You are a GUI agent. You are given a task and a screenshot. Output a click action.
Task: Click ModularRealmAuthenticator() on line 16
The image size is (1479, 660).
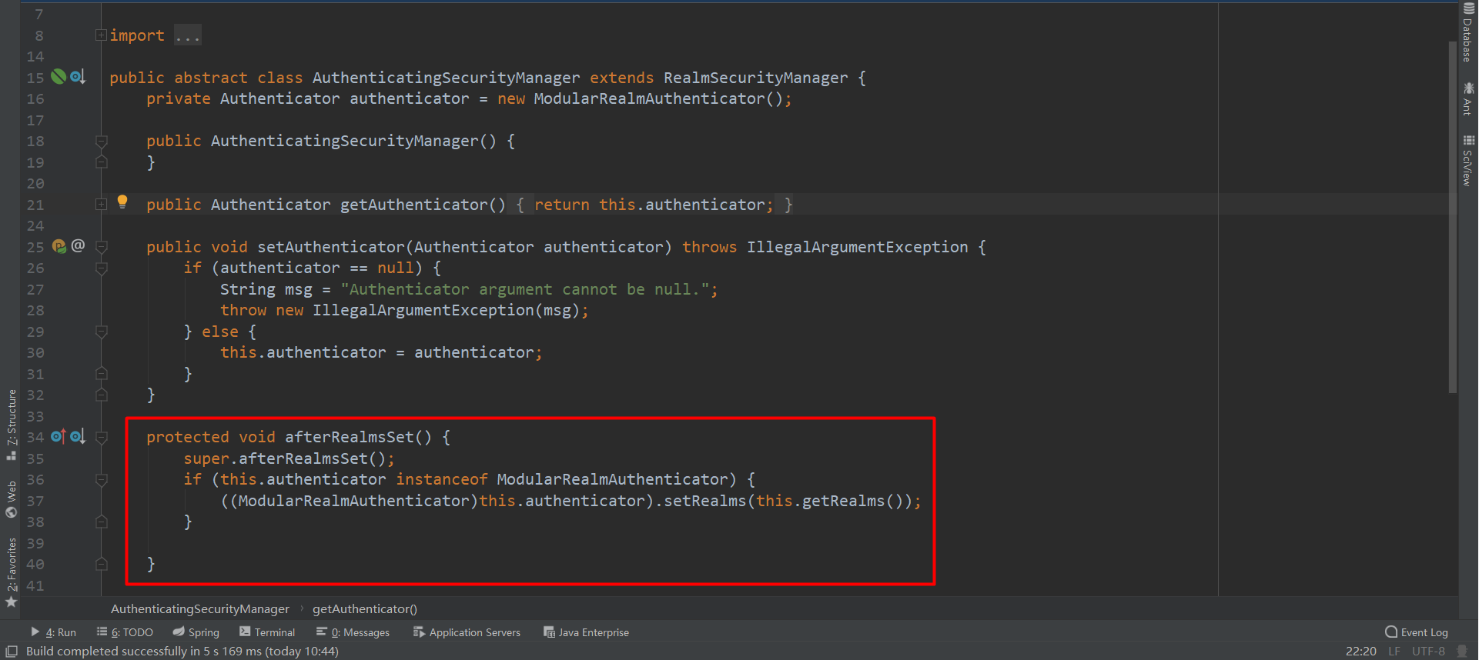(x=658, y=98)
